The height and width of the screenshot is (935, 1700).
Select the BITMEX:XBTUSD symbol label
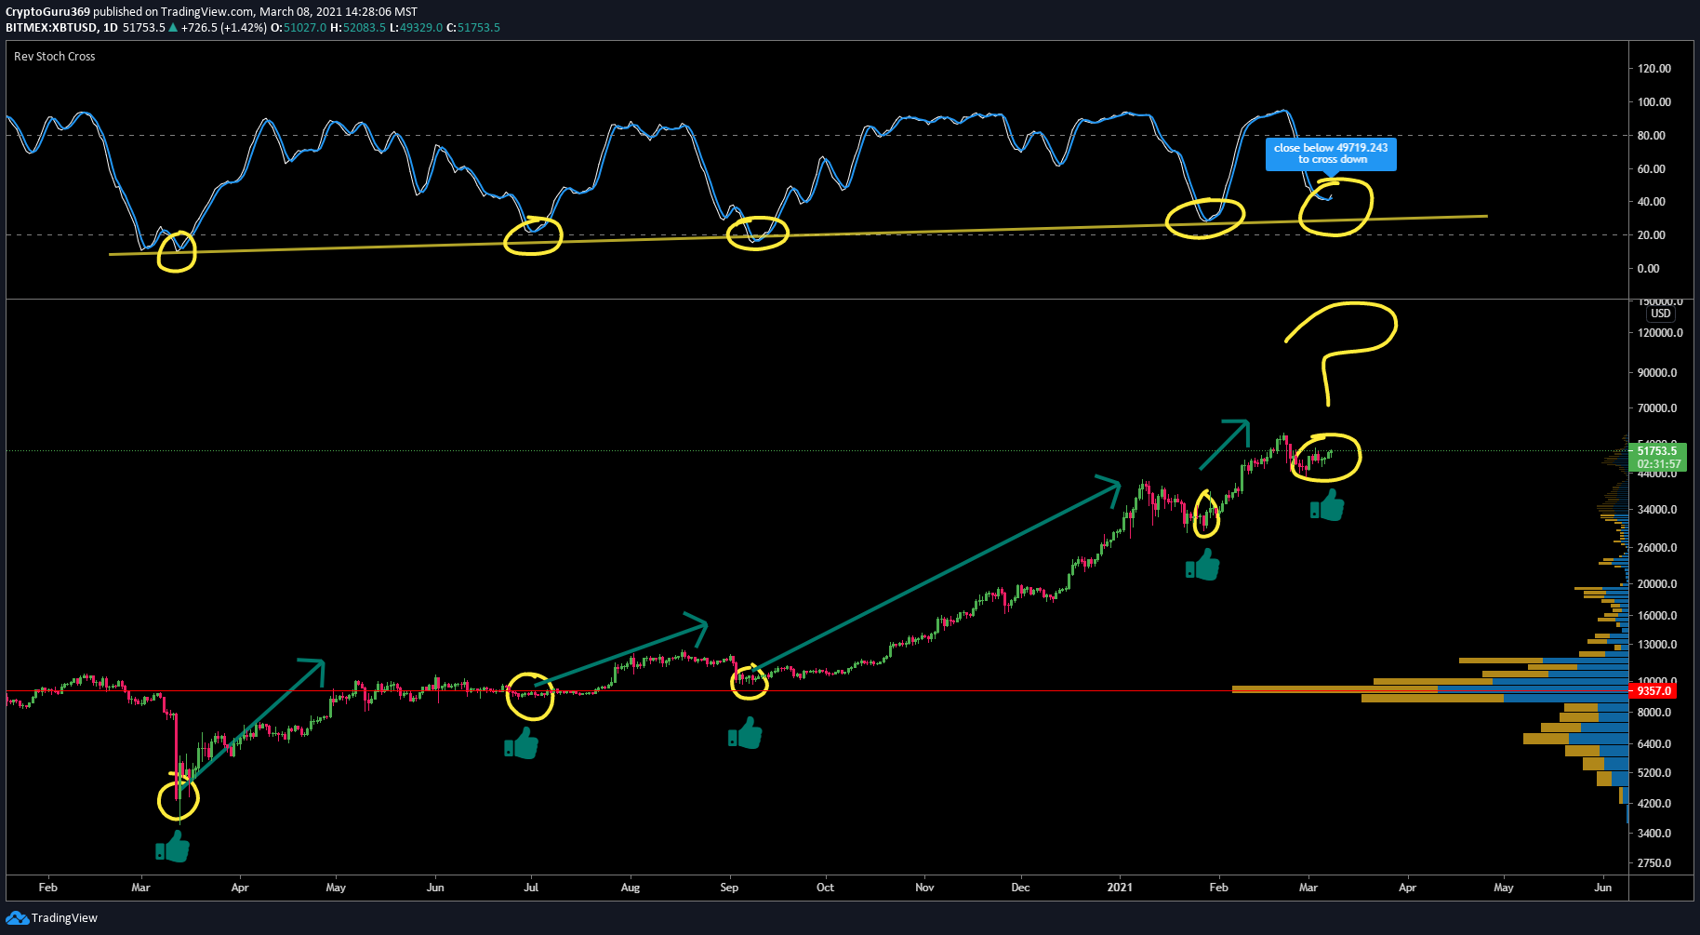coord(51,28)
